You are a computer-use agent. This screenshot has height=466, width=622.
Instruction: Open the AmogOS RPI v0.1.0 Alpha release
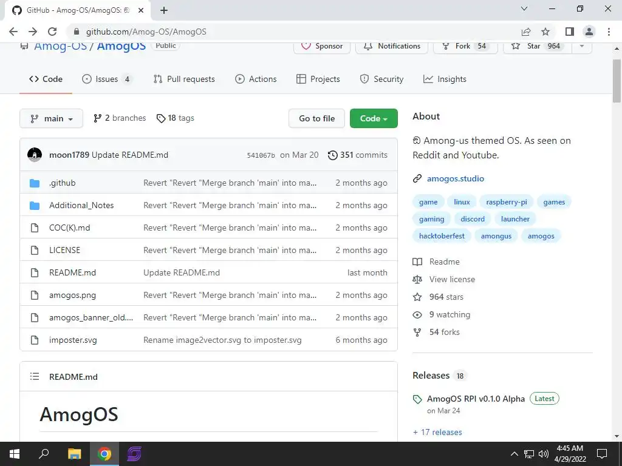click(x=476, y=399)
